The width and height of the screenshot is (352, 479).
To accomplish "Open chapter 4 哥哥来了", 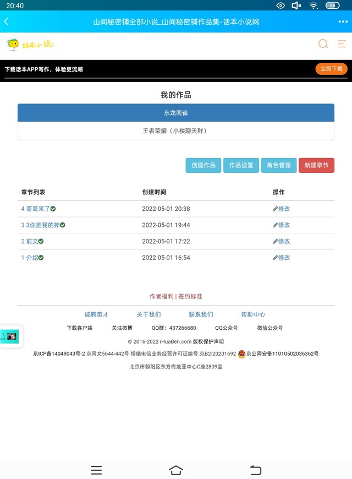I will click(x=38, y=209).
